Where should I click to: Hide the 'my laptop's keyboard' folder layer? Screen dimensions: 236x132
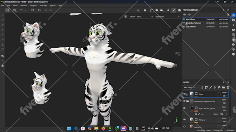point(184,101)
